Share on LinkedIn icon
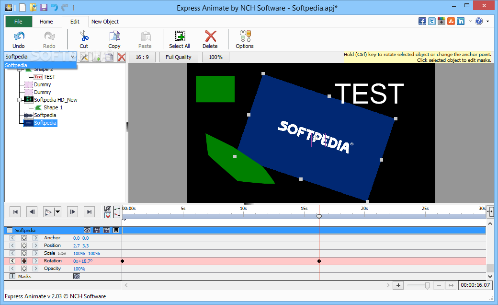Image resolution: width=498 pixels, height=305 pixels. pyautogui.click(x=461, y=21)
